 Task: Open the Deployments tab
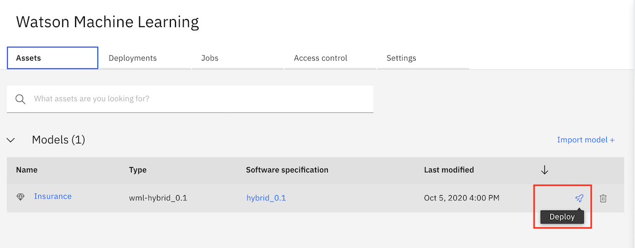coord(133,58)
